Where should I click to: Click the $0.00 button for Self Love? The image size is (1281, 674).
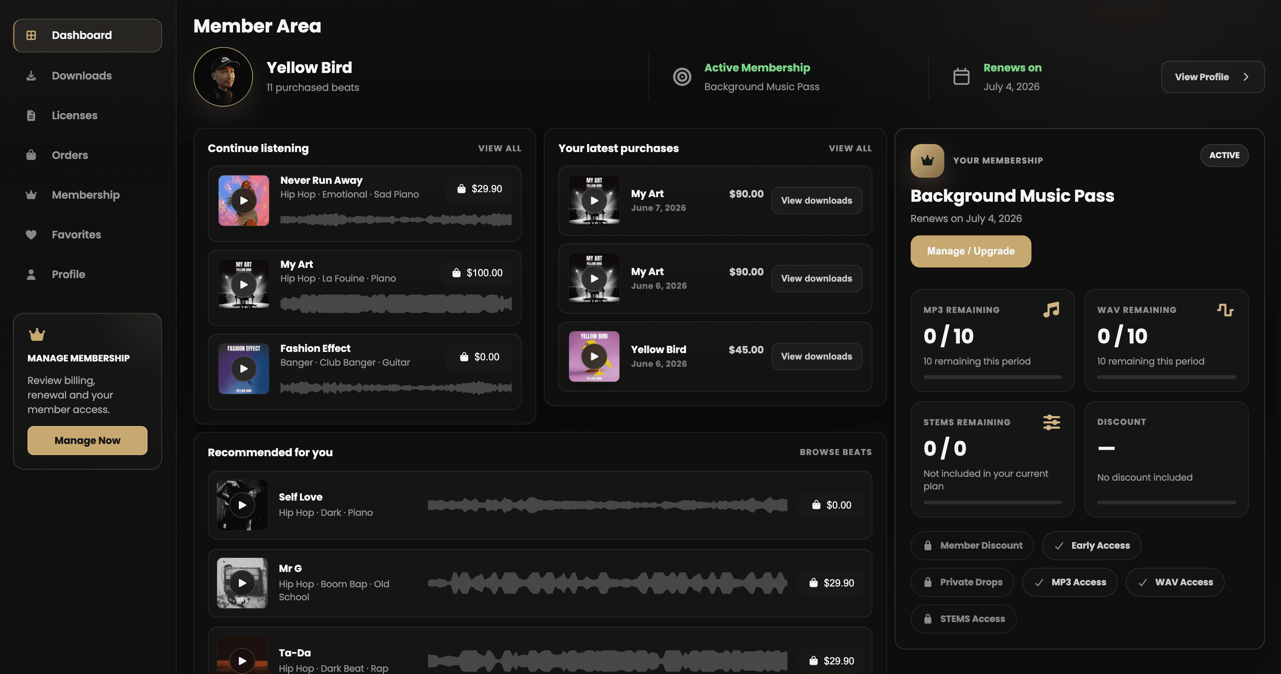click(831, 505)
